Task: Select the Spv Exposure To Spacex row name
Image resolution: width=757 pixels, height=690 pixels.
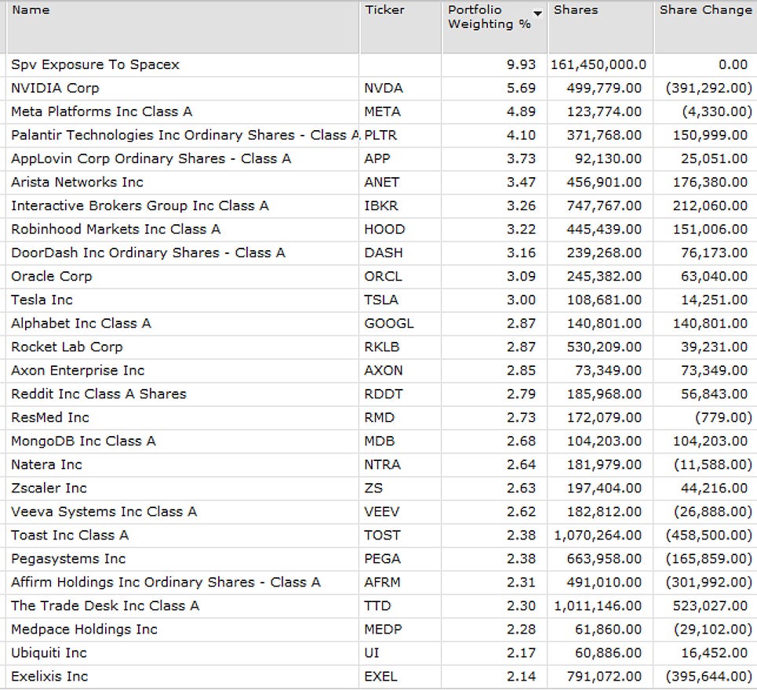Action: pyautogui.click(x=95, y=64)
